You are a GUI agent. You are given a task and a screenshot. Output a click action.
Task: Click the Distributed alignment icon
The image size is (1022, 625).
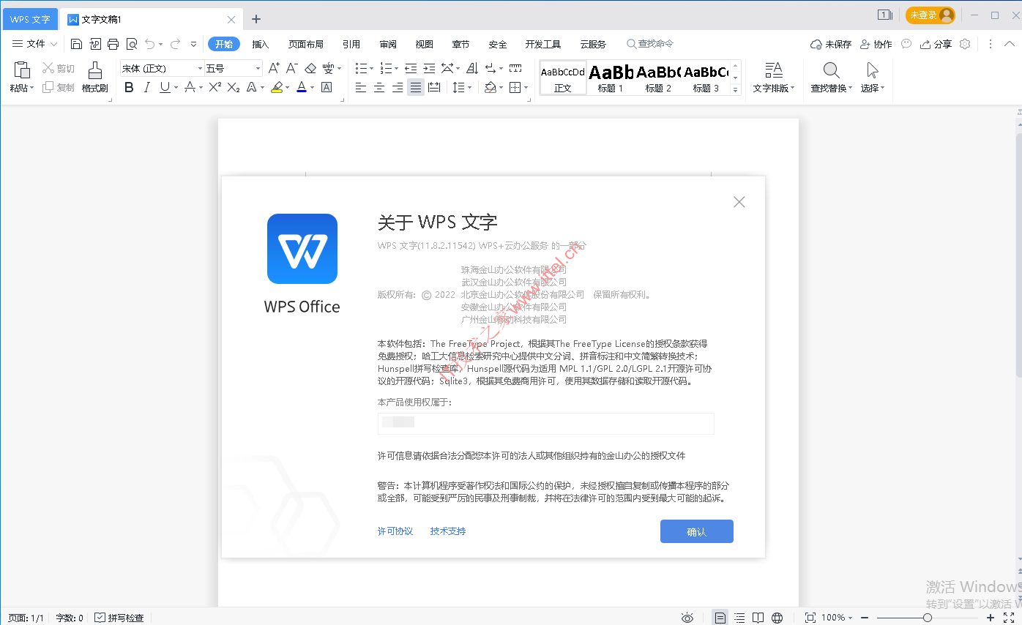point(434,87)
